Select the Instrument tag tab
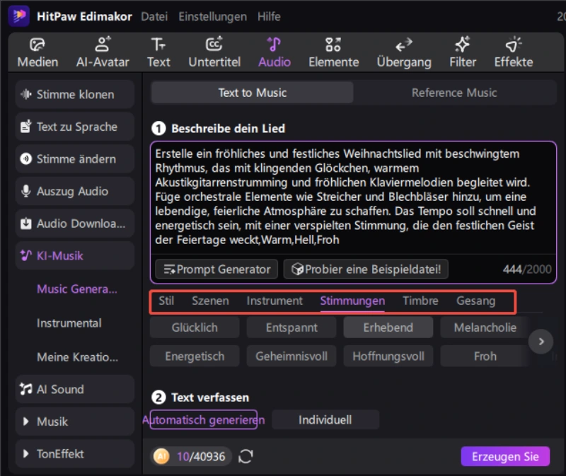This screenshot has width=566, height=476. pyautogui.click(x=275, y=301)
